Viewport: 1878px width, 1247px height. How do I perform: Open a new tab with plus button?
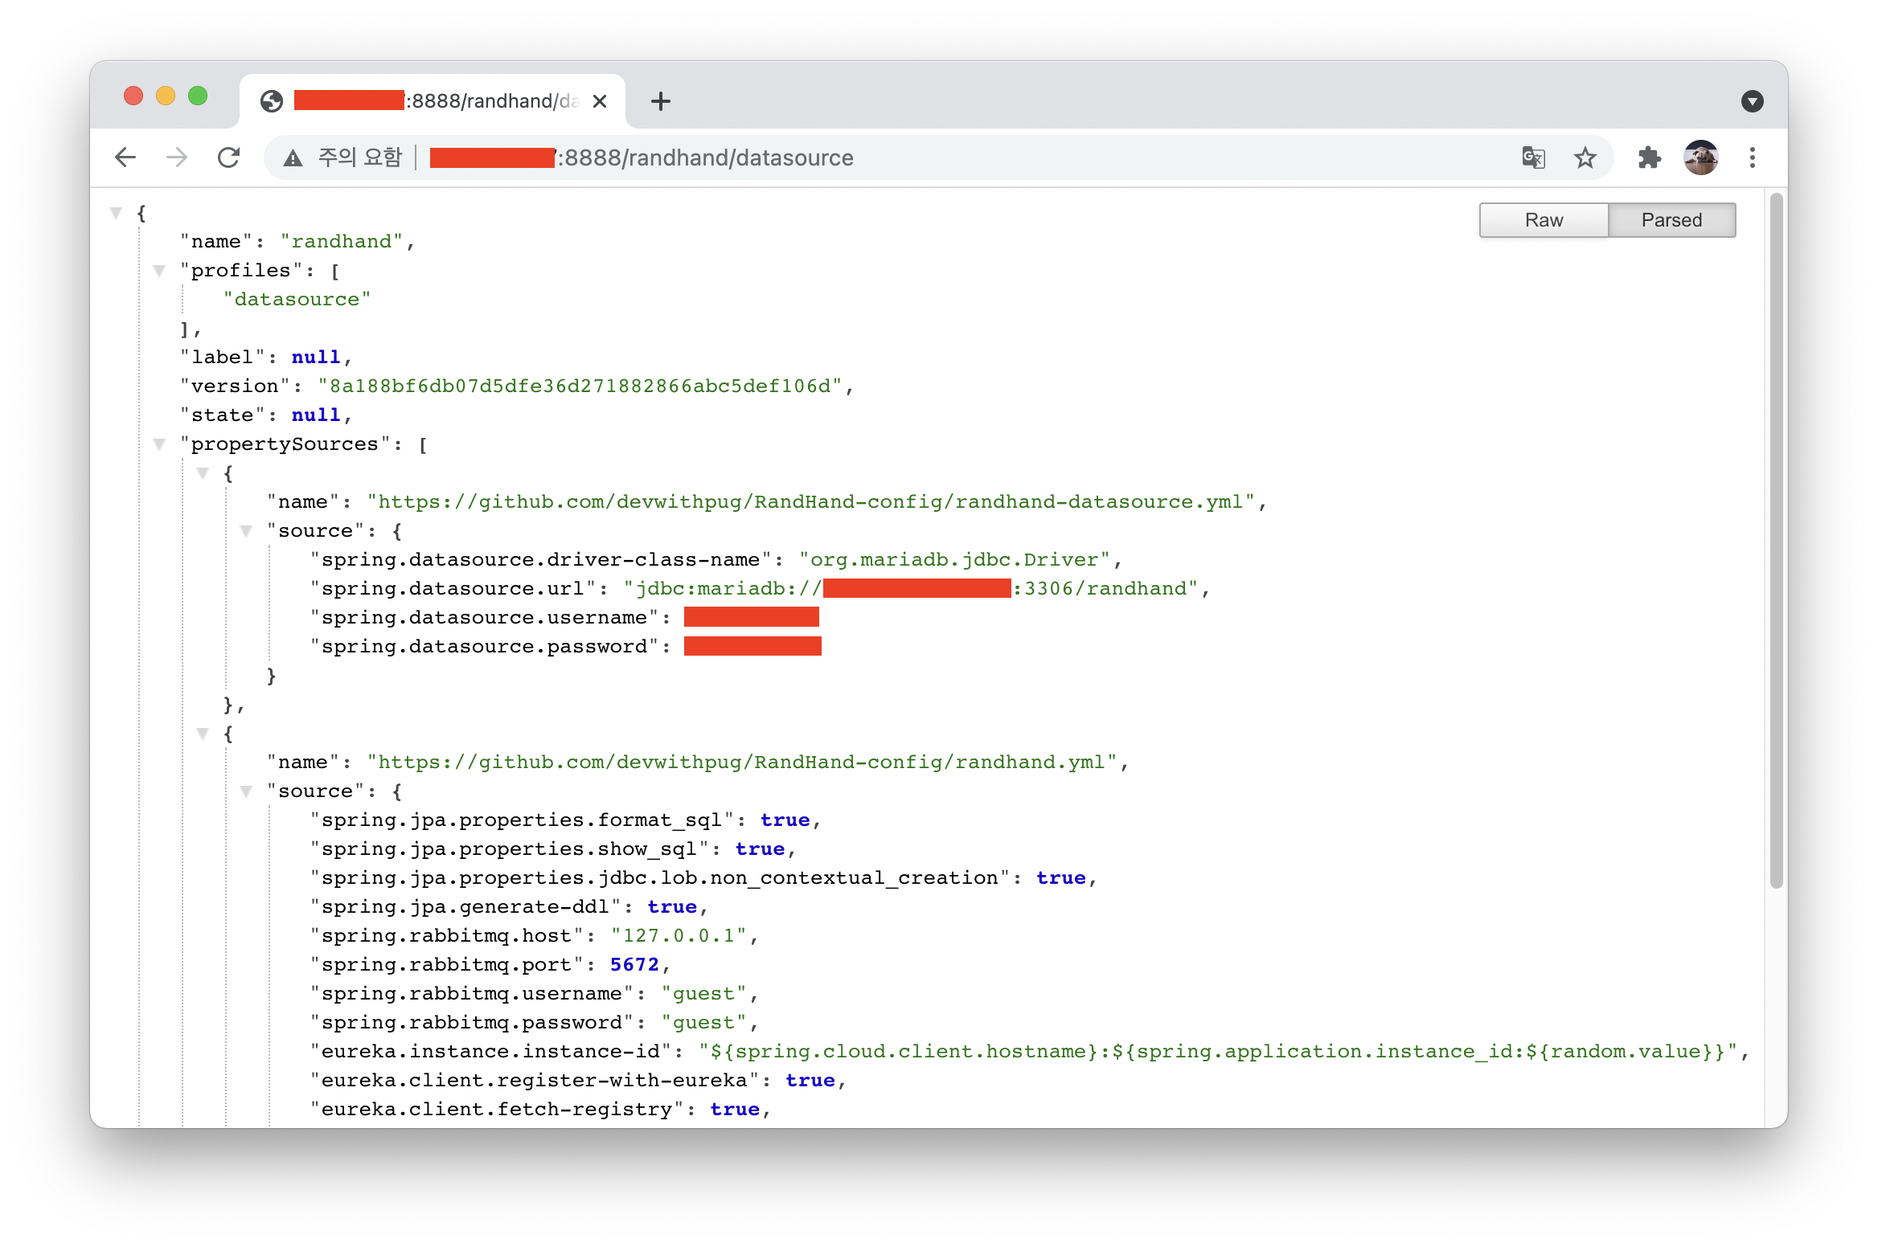661,101
